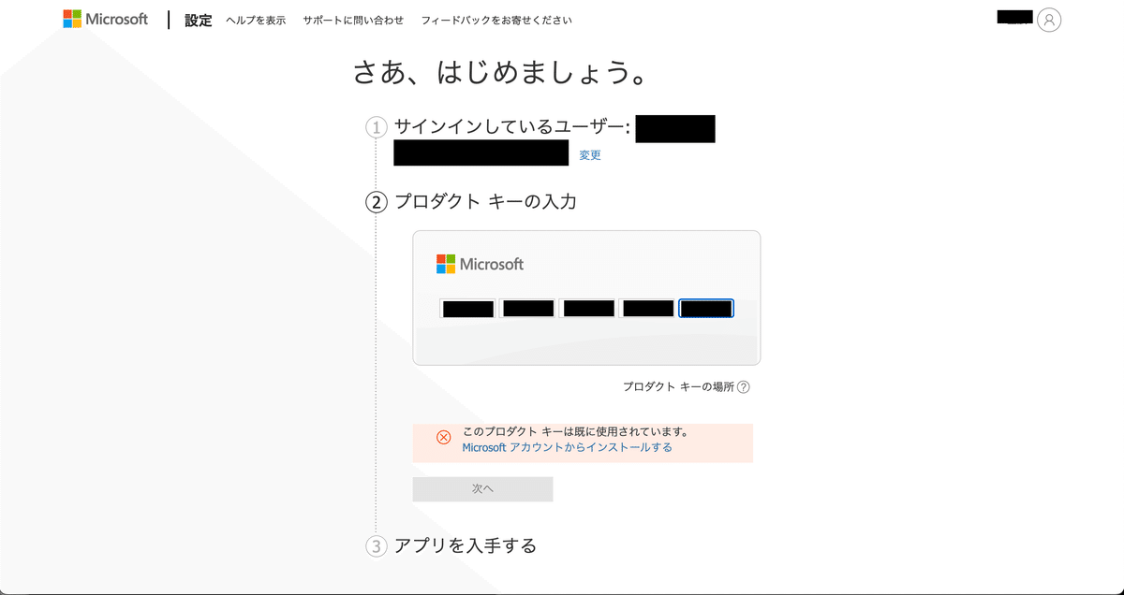
Task: Click the Microsoft logo in the header
Action: click(106, 20)
